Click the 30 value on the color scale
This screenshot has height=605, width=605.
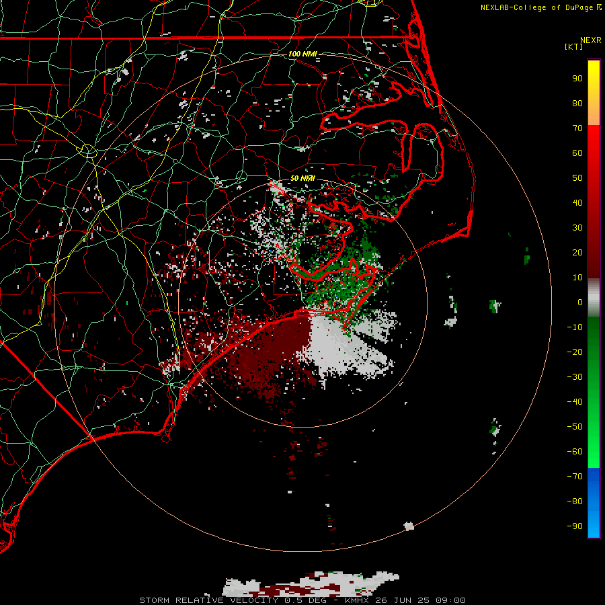tap(577, 228)
